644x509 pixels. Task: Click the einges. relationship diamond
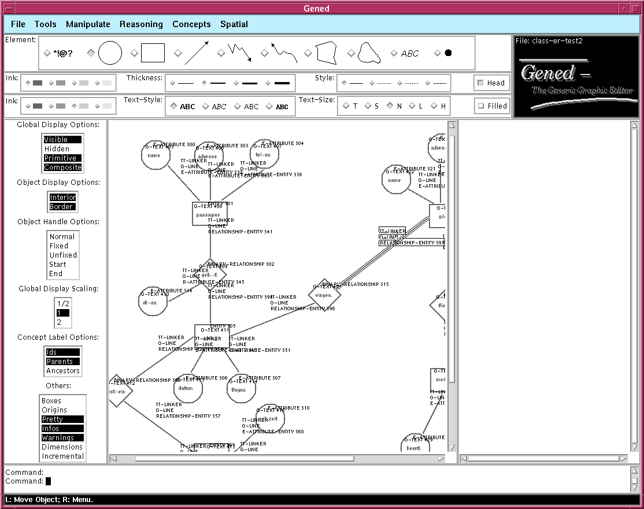(324, 295)
